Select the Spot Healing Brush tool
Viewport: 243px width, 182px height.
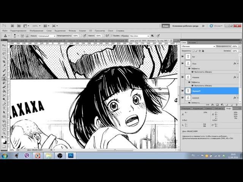[x=4, y=71]
